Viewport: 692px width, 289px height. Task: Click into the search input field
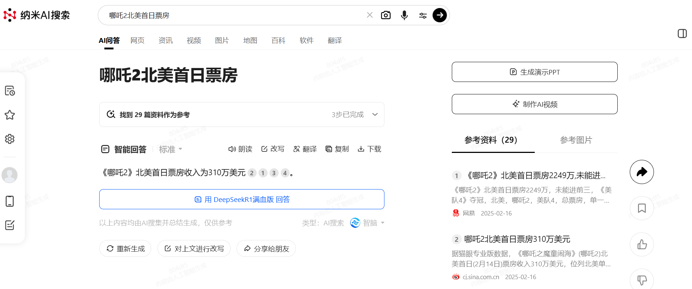(x=234, y=15)
